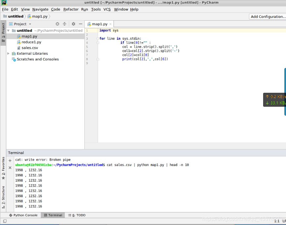The width and height of the screenshot is (286, 225).
Task: Toggle the fold marker on the for loop line
Action: pos(98,38)
